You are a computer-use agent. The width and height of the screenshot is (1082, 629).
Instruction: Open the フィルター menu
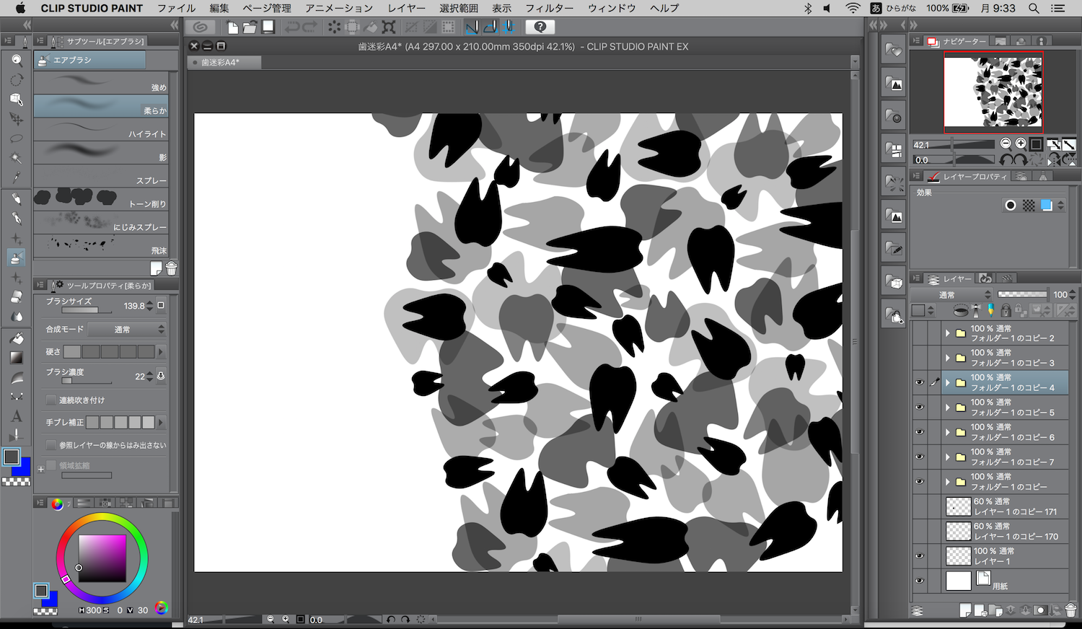(x=550, y=8)
